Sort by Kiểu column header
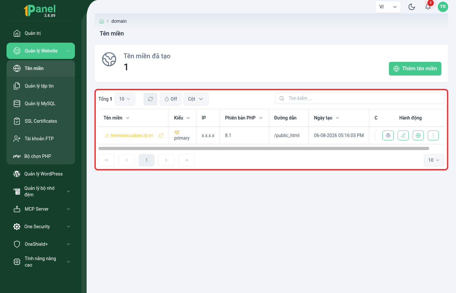 click(182, 118)
